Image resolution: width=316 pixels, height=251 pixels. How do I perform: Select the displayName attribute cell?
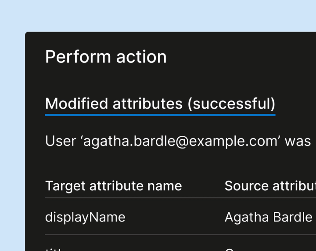click(x=85, y=217)
